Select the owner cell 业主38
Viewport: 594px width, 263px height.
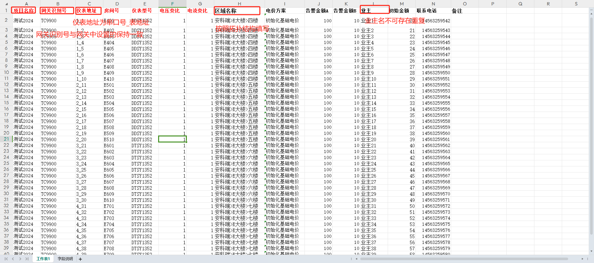pos(374,248)
